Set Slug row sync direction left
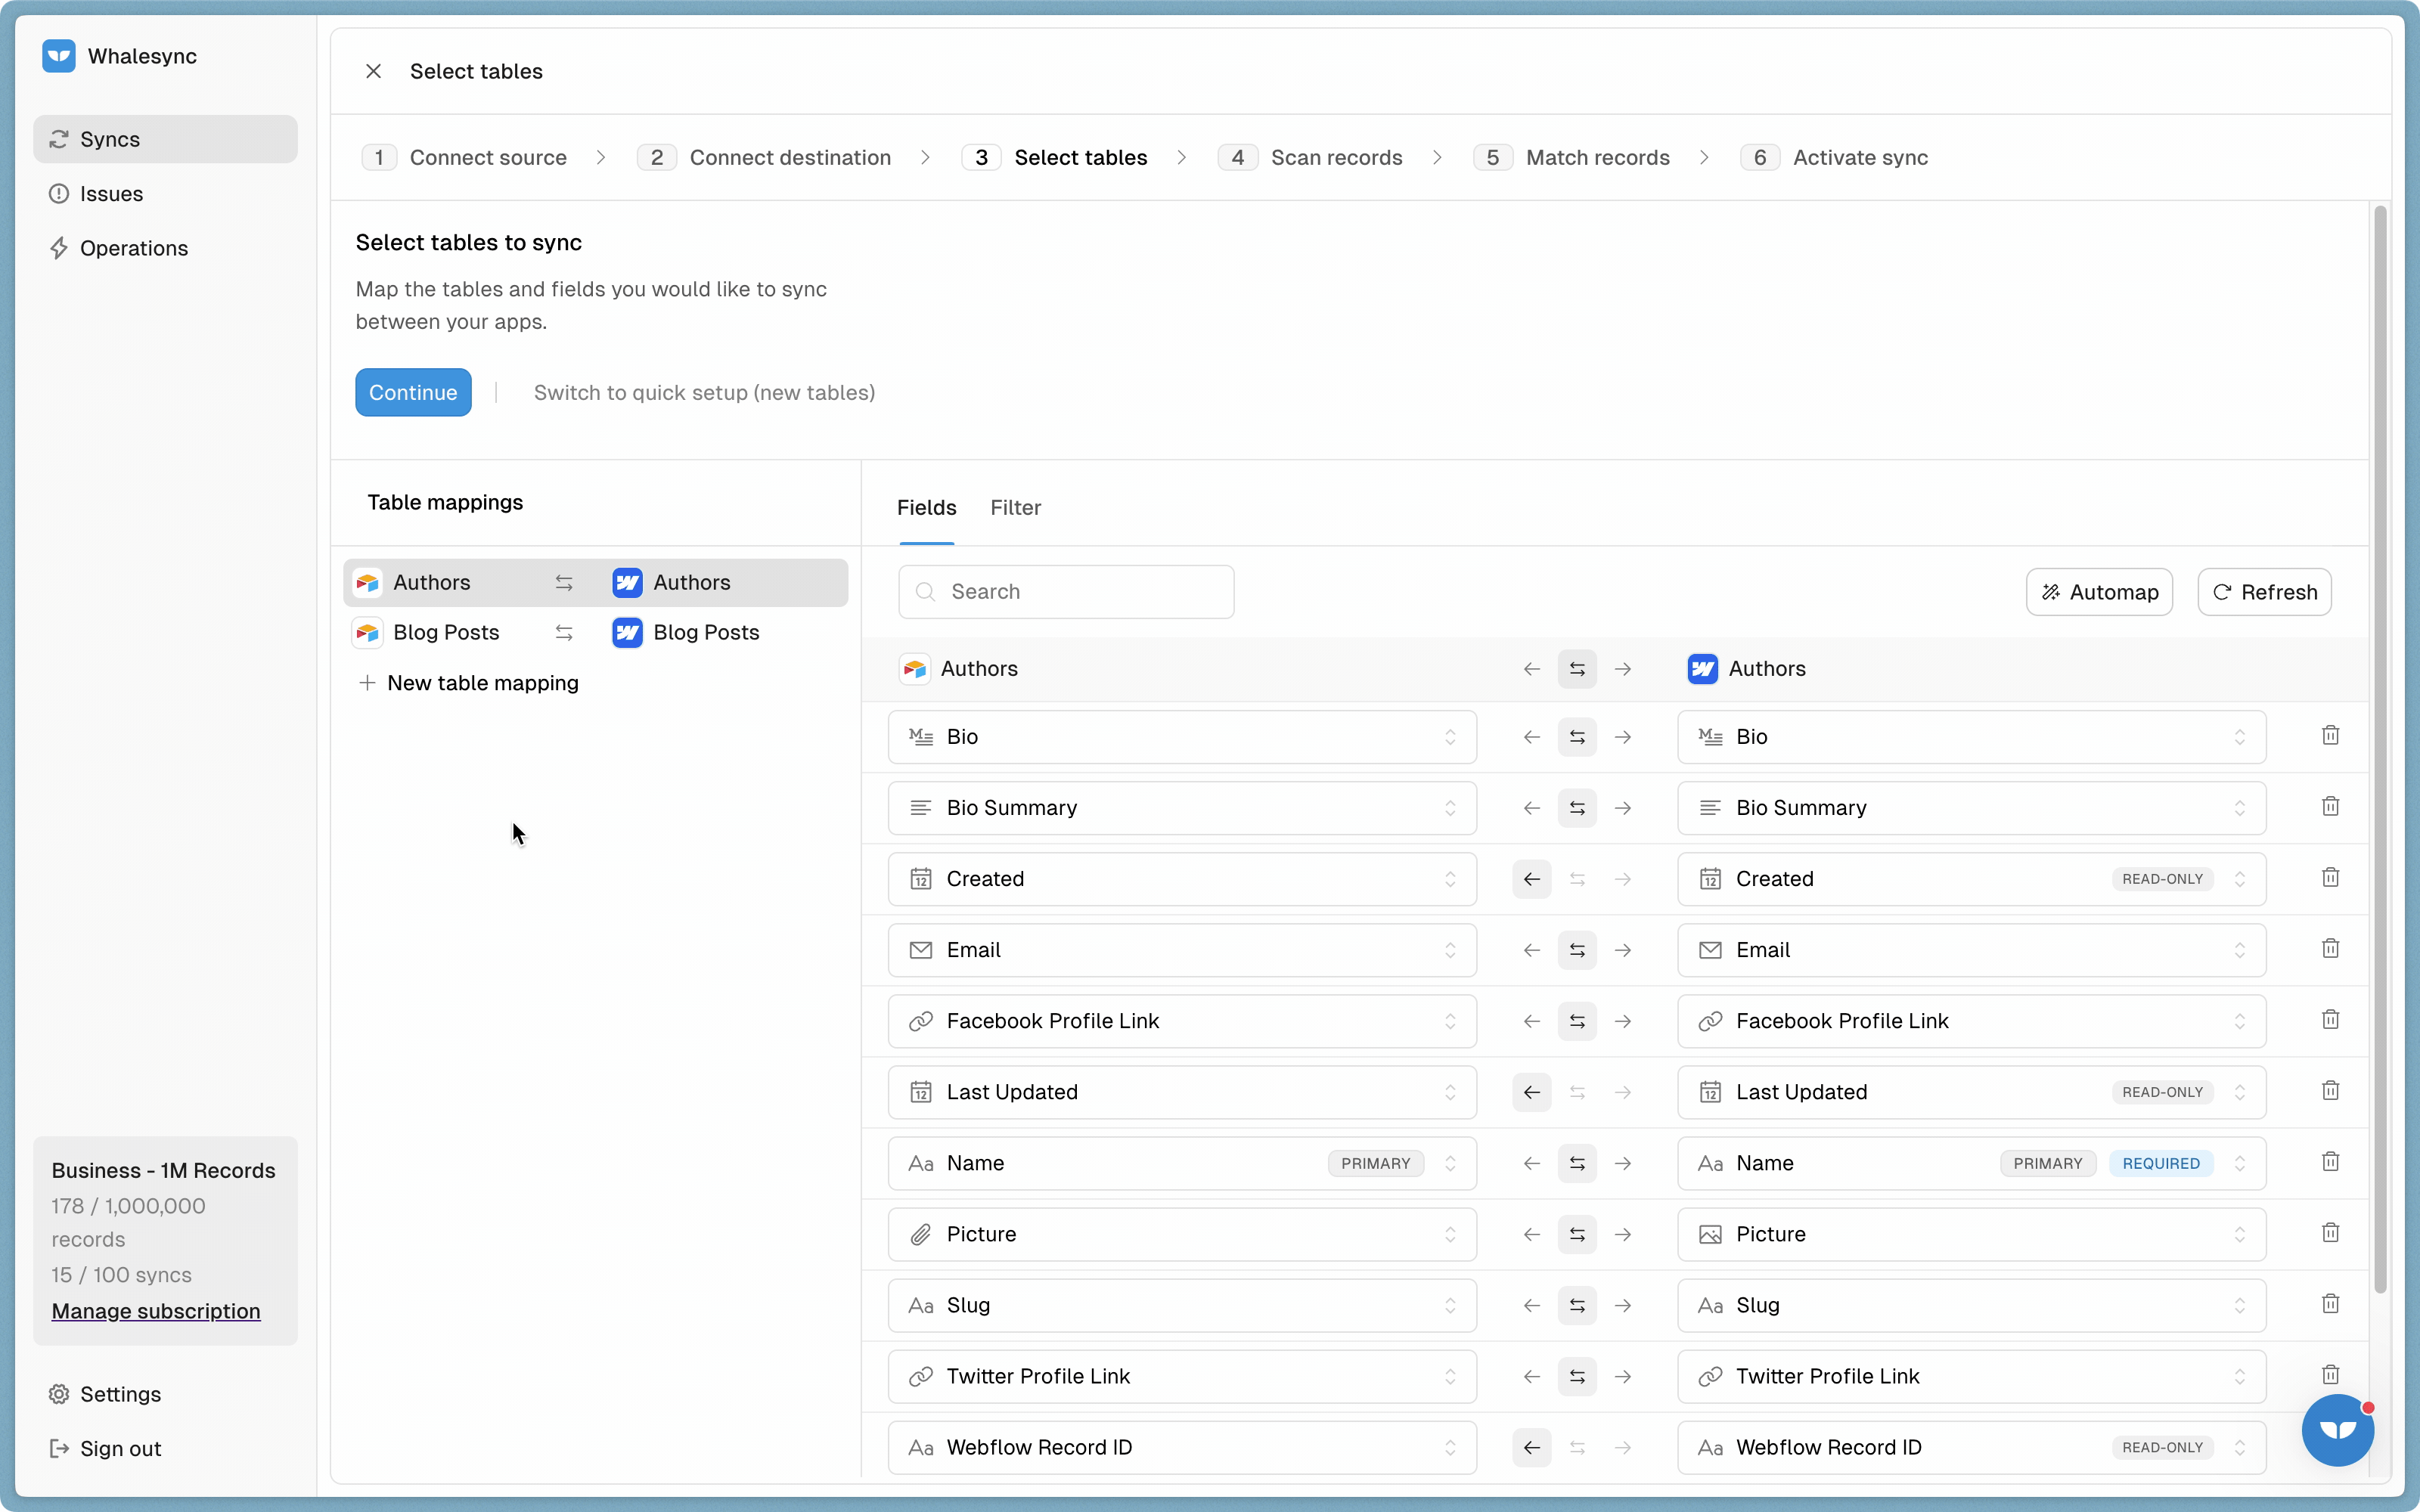2420x1512 pixels. [1531, 1305]
